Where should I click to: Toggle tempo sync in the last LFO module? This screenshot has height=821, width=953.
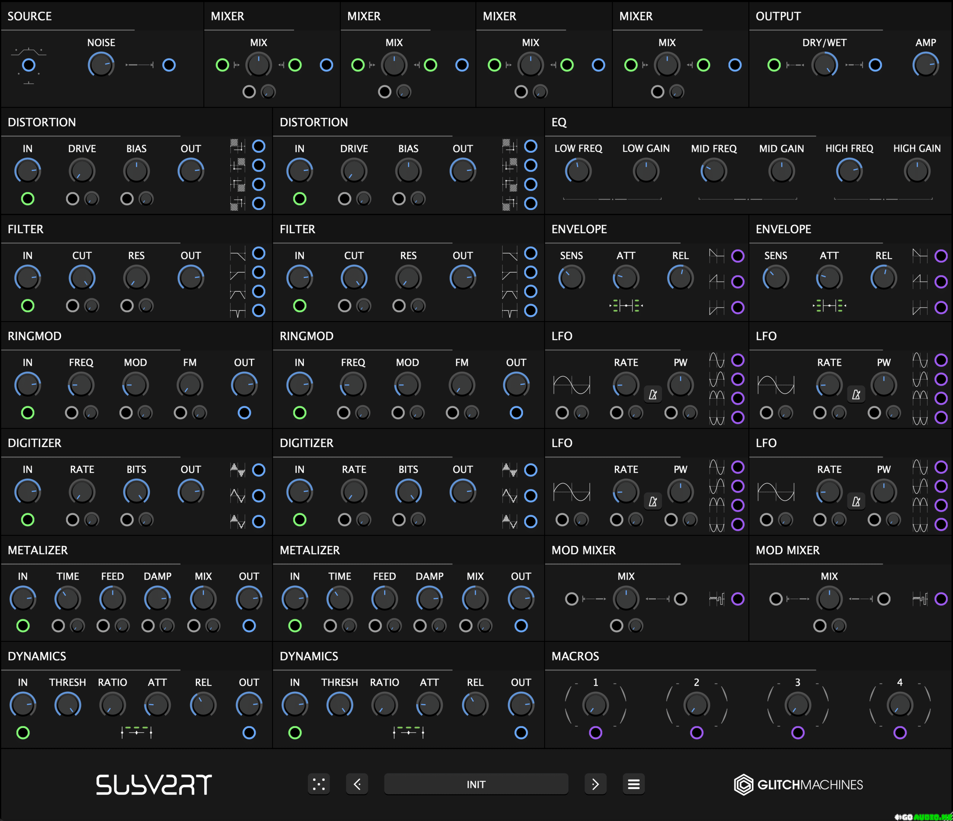(856, 501)
